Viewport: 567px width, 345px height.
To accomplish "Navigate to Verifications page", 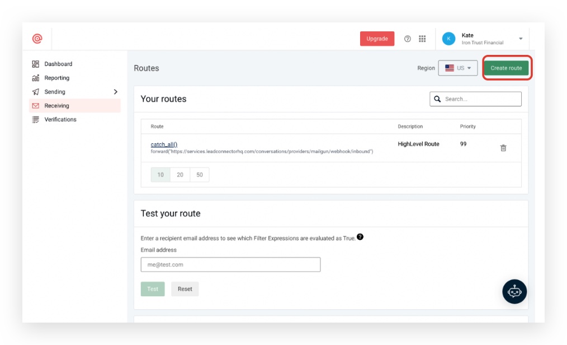I will (x=60, y=119).
